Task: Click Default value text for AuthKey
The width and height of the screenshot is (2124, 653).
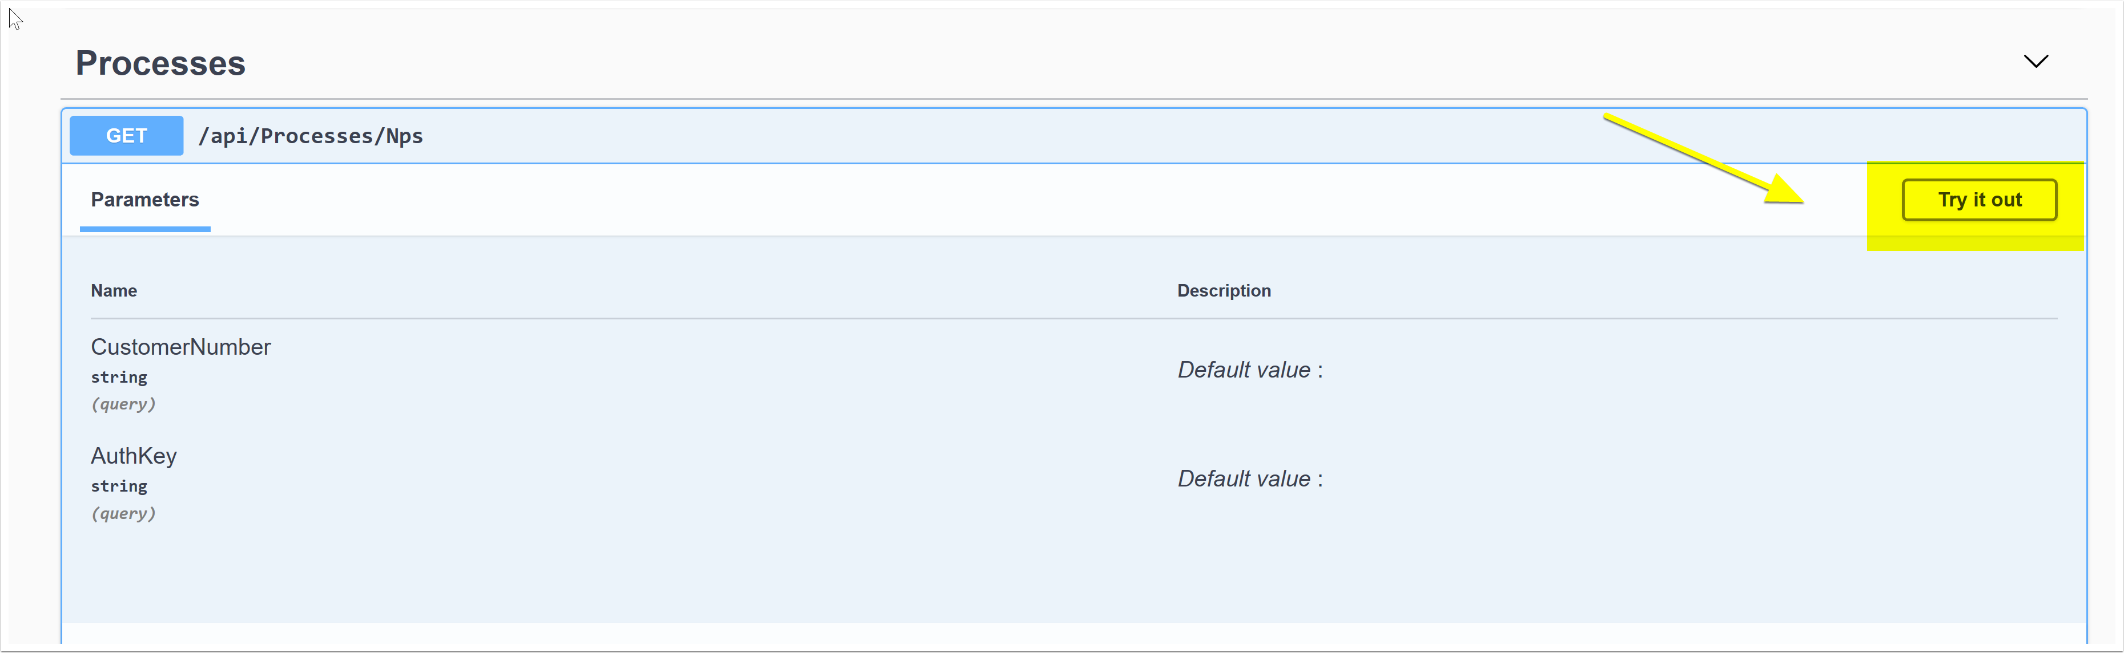Action: click(1250, 478)
